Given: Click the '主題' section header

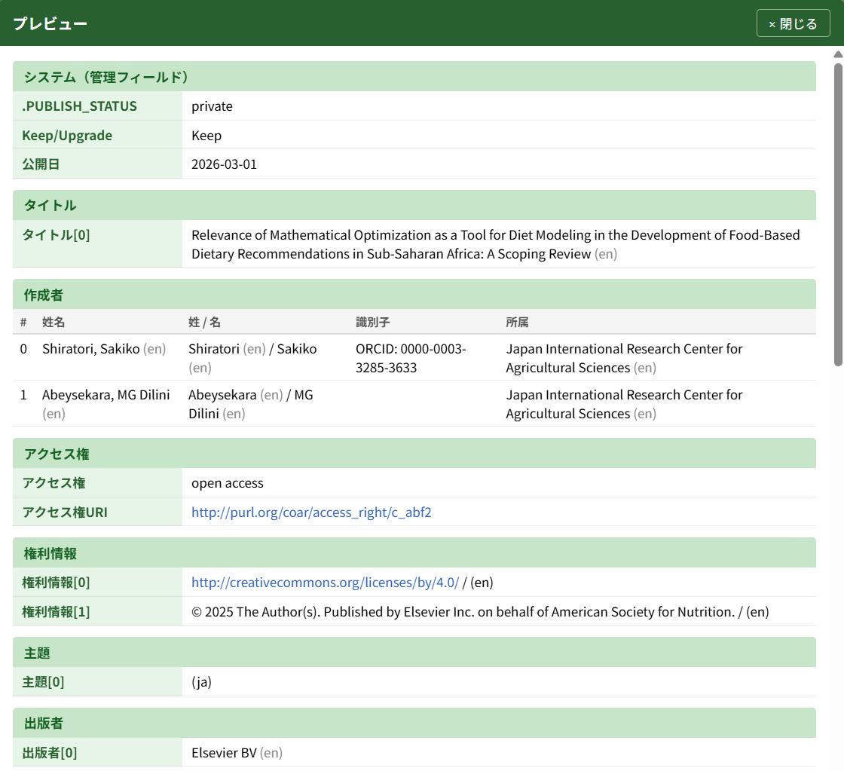Looking at the screenshot, I should tap(414, 653).
